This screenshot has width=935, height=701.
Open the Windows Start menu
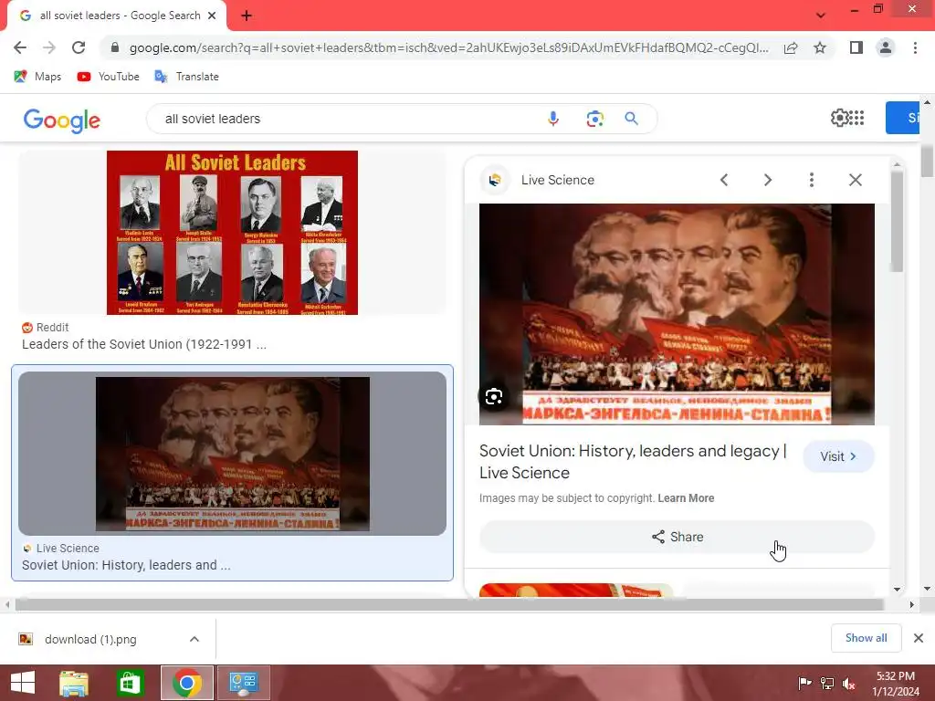click(x=23, y=683)
